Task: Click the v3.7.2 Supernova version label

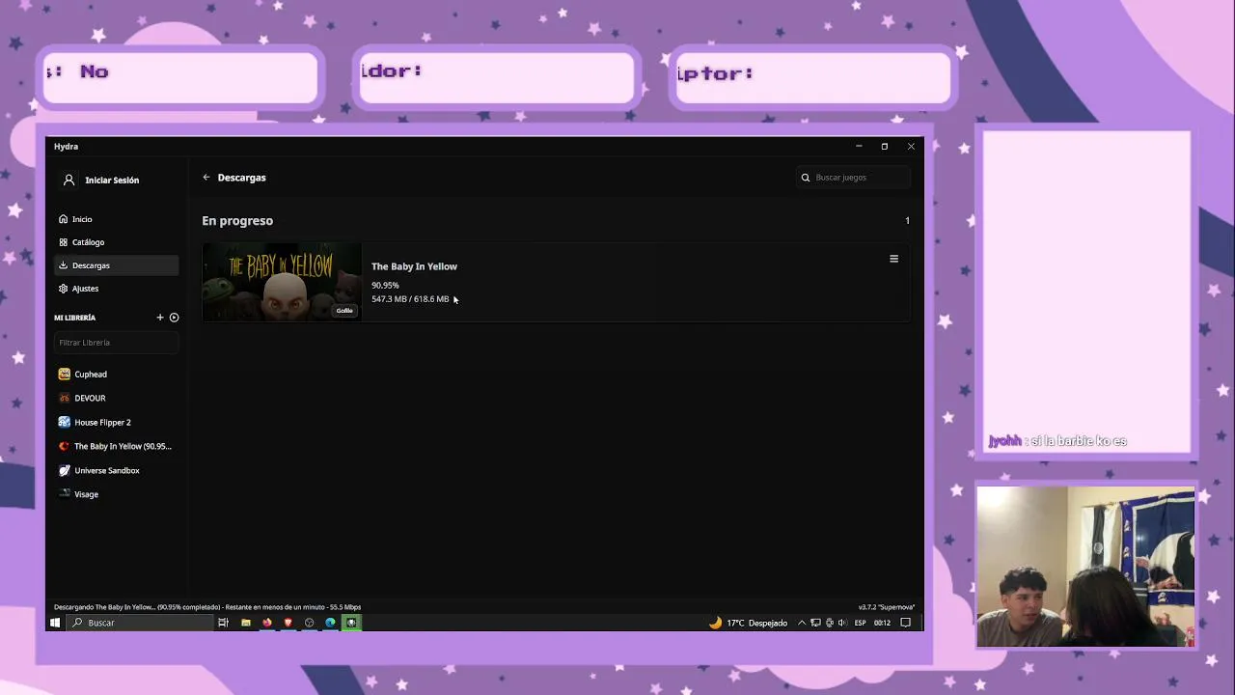Action: click(x=887, y=607)
